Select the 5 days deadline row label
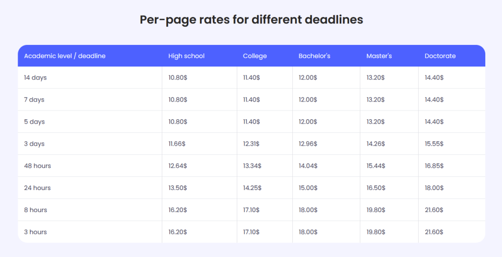502x257 pixels. [x=34, y=122]
